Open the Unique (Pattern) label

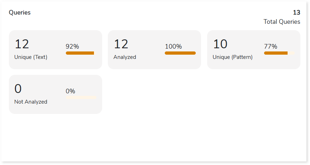click(232, 57)
